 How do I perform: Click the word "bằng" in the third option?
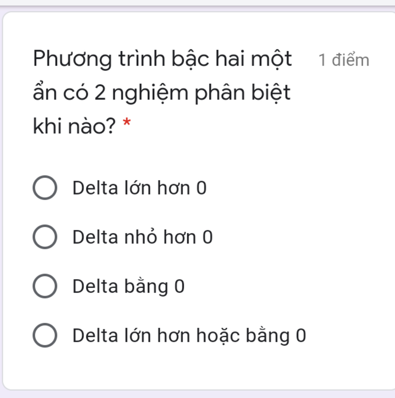[146, 287]
